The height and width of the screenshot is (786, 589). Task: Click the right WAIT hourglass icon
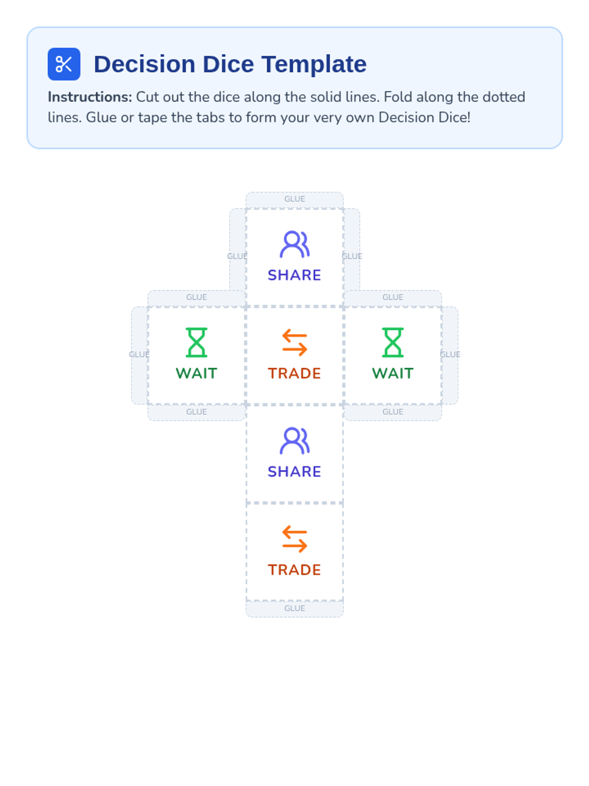pos(393,342)
